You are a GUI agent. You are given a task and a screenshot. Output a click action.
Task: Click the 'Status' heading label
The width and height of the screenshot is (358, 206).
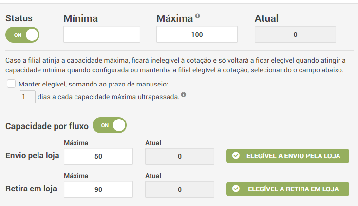19,18
